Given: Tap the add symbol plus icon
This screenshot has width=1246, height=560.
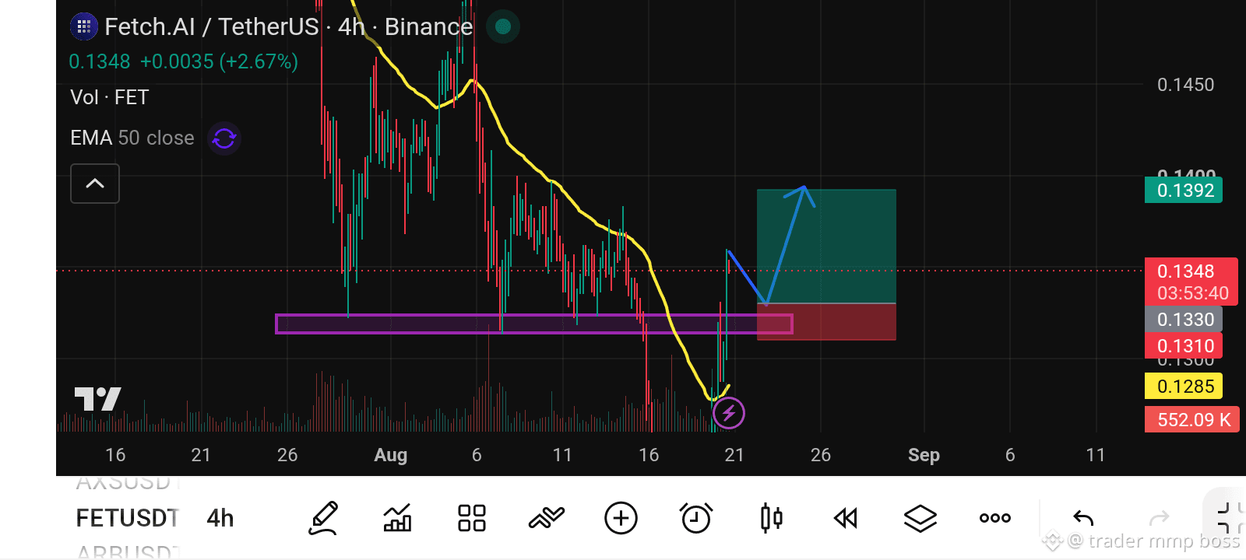Looking at the screenshot, I should pos(621,518).
